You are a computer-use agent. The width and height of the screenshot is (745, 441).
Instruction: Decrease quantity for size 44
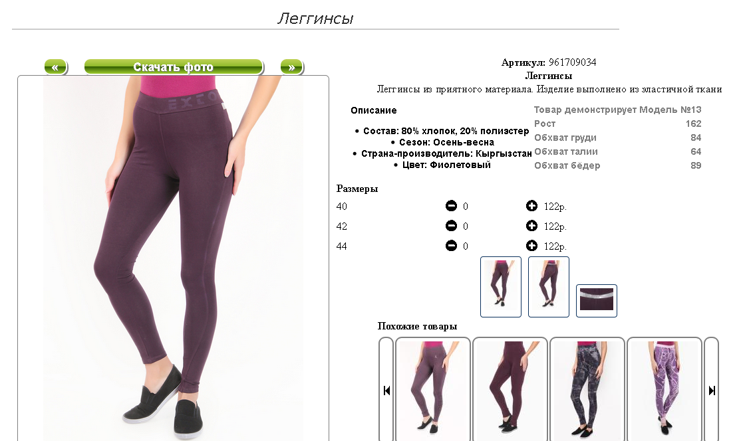(x=451, y=245)
